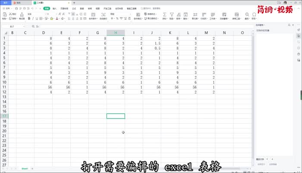Open the Filter funnel tool
The height and width of the screenshot is (173, 302).
pyautogui.click(x=171, y=14)
